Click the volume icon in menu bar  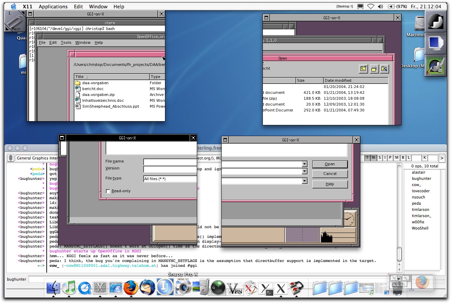tap(380, 7)
